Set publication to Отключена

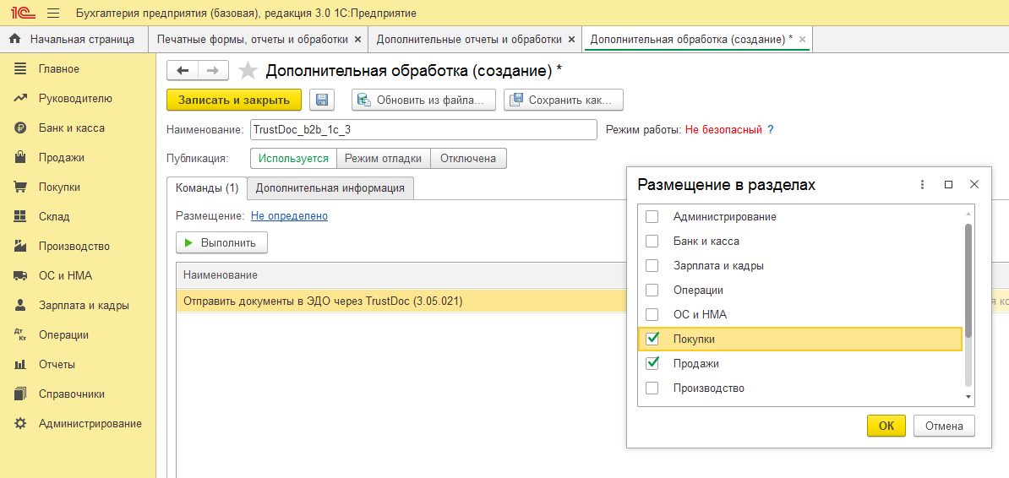[468, 158]
